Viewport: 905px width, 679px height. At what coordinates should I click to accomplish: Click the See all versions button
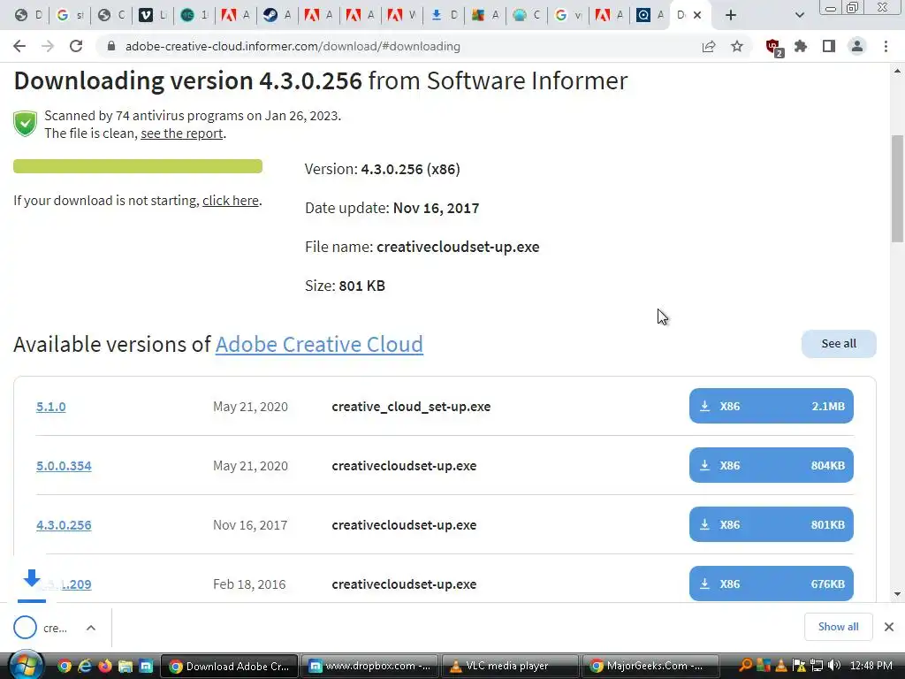pos(839,344)
